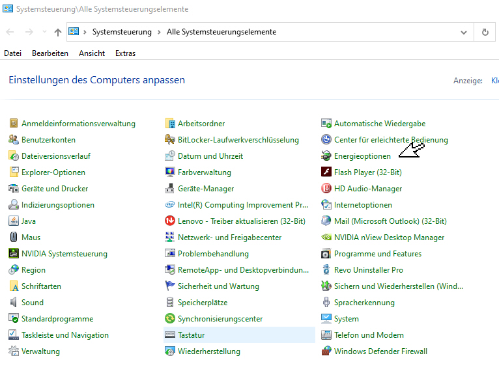Open the Flash Player icon

[326, 172]
